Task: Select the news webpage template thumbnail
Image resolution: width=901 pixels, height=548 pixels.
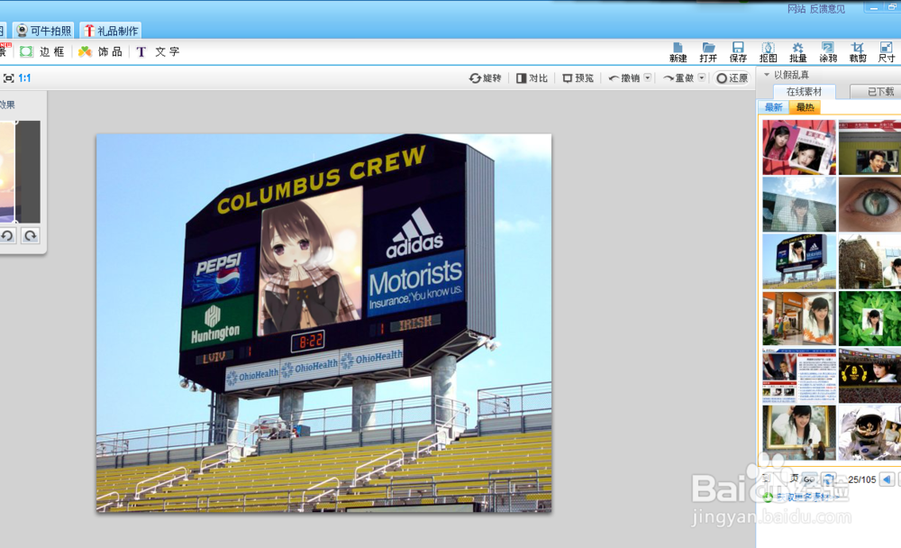Action: click(x=799, y=375)
